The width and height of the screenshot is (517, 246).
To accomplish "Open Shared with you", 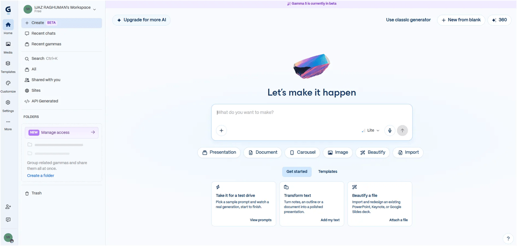I will click(x=62, y=80).
